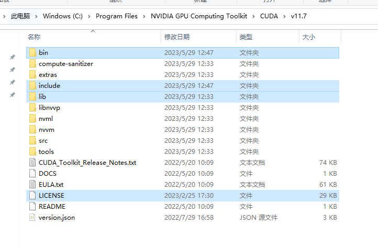378x247 pixels.
Task: Select the LICENSE file name
Action: point(52,195)
